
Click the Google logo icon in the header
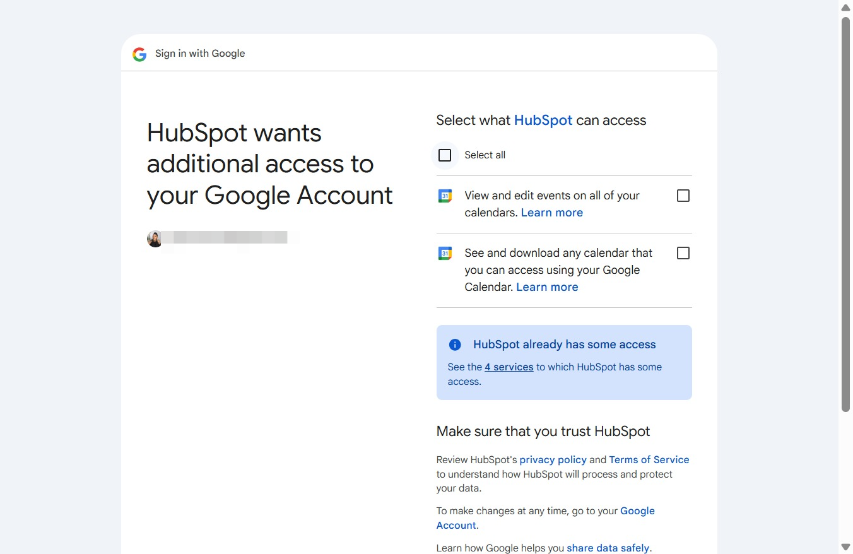tap(139, 54)
